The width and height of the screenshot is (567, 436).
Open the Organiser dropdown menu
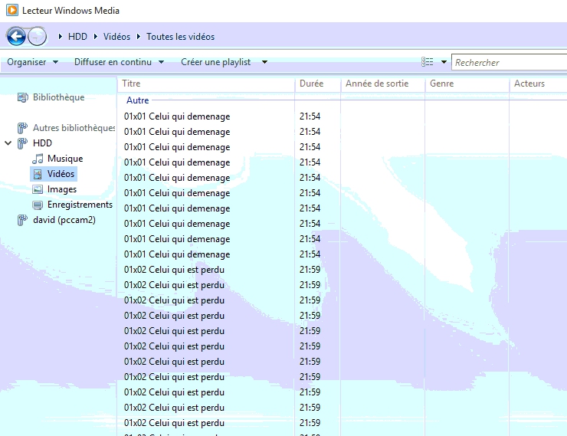click(x=32, y=62)
